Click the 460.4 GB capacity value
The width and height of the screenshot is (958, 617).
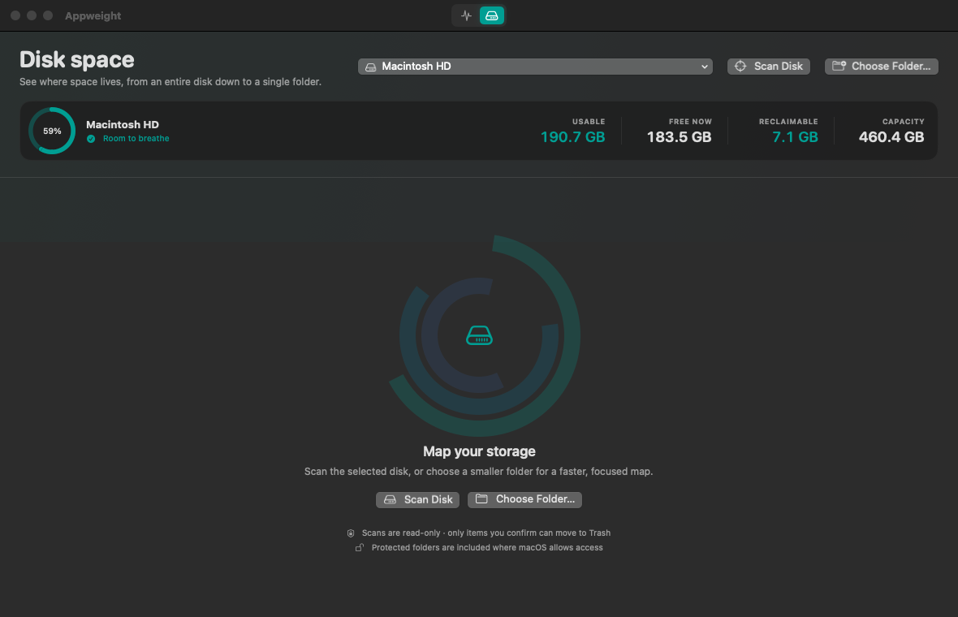click(891, 137)
